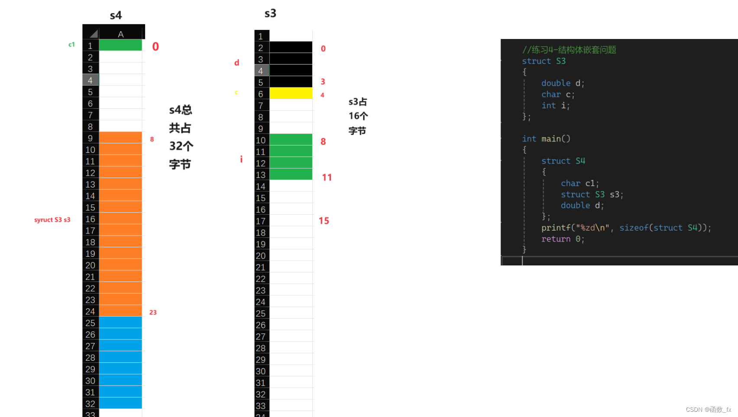
Task: Click the 'struct S3' declaration code line
Action: (544, 61)
